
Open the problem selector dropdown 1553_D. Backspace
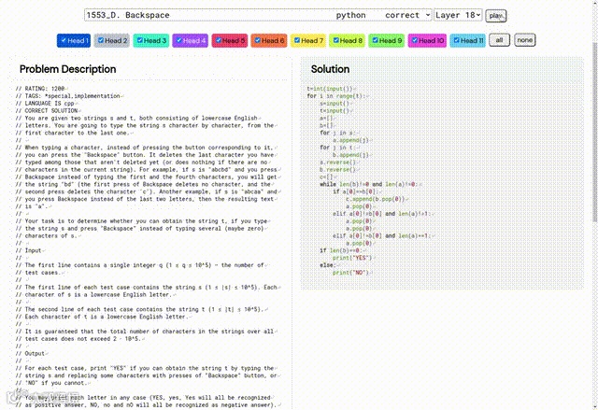click(258, 15)
